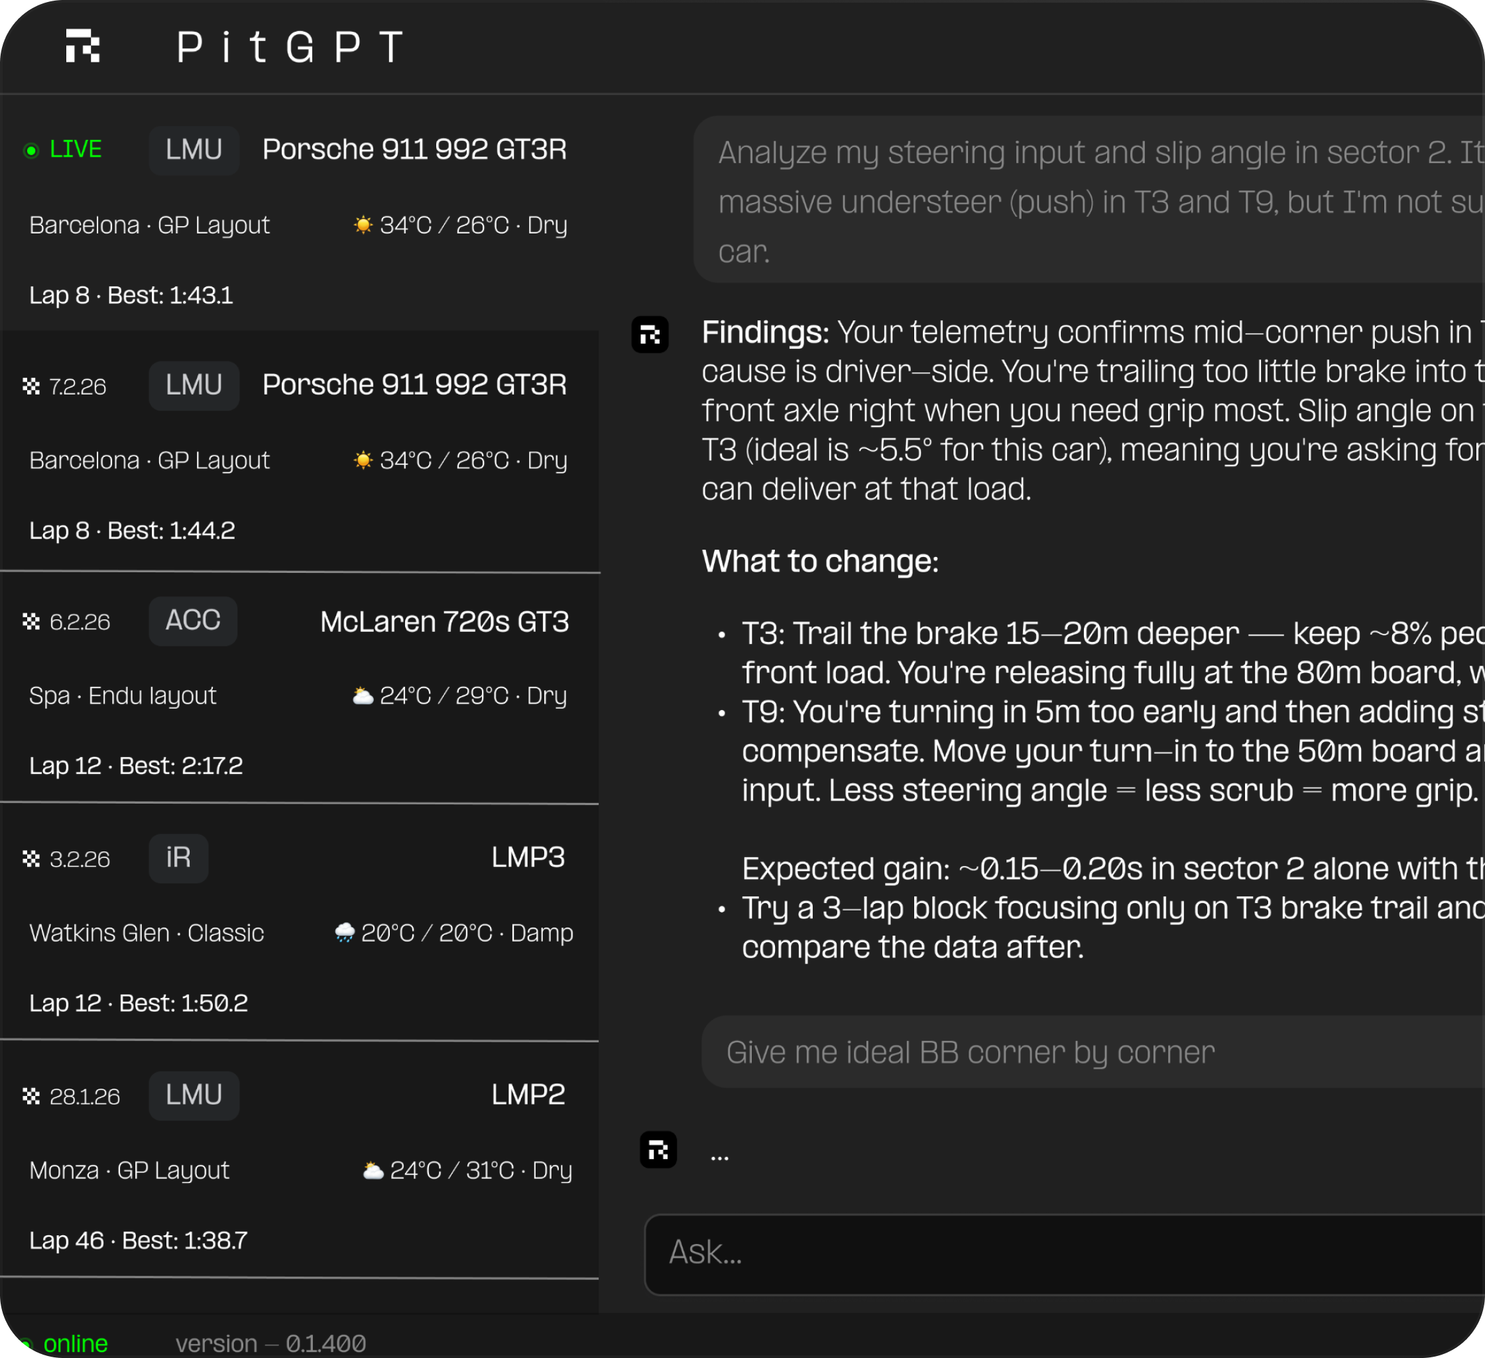
Task: Click checkered flag icon beside 7.2.26
Action: click(32, 386)
